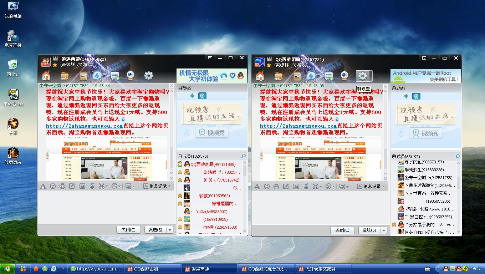485x274 pixels.
Task: Open group photo album in QQ西游团刷 window
Action: [x=297, y=76]
